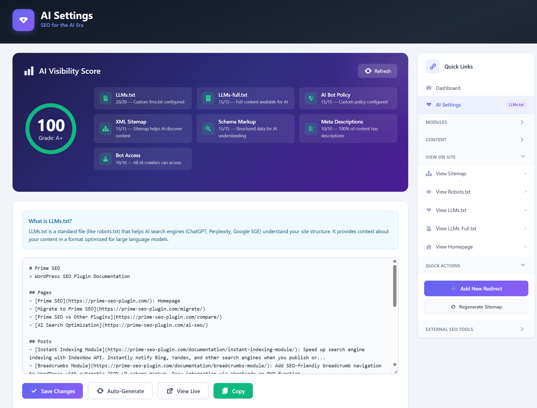537x408 pixels.
Task: Click the Schema Markup magnifier icon
Action: (x=208, y=129)
